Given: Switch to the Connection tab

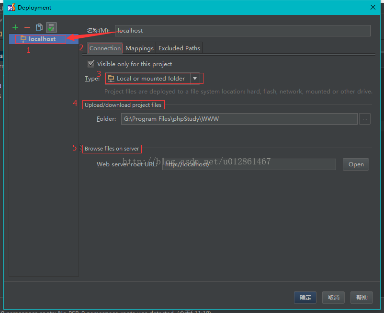Looking at the screenshot, I should (105, 48).
